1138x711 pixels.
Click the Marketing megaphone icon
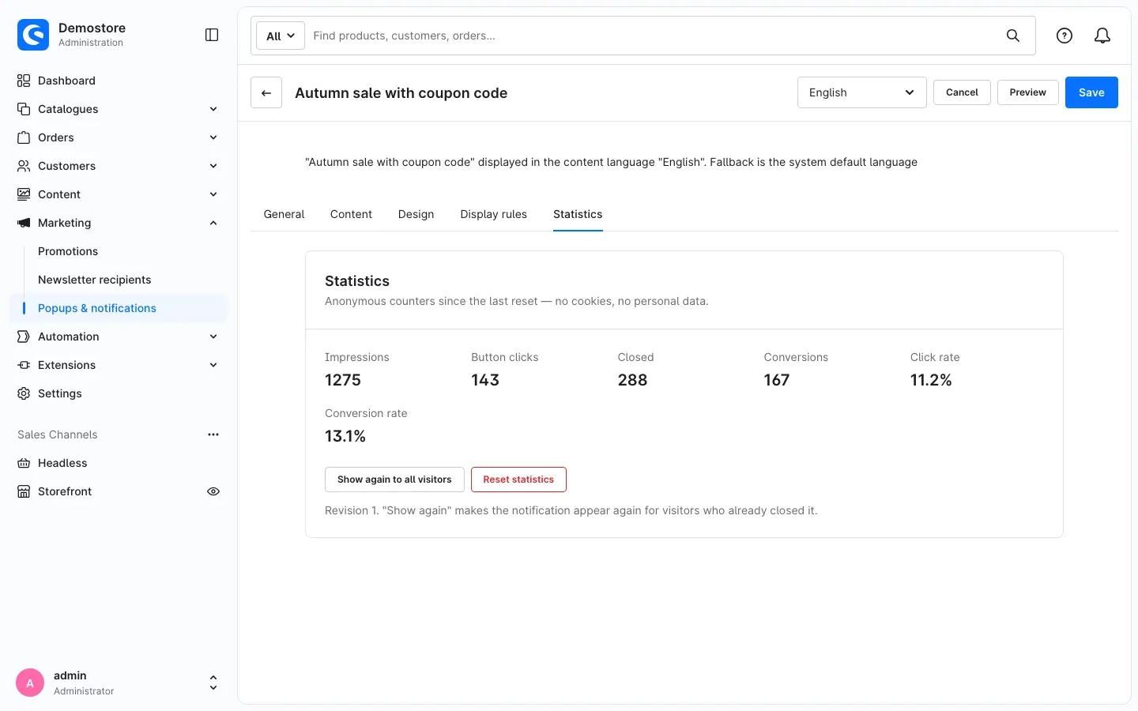(x=24, y=223)
